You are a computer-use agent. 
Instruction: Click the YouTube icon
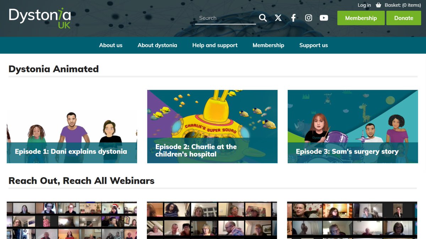tap(324, 17)
